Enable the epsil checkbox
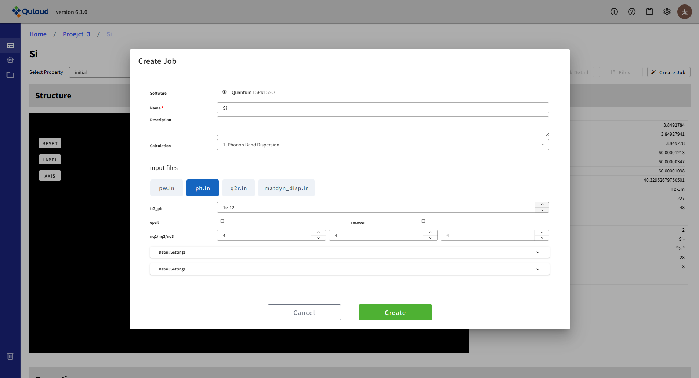 tap(222, 221)
